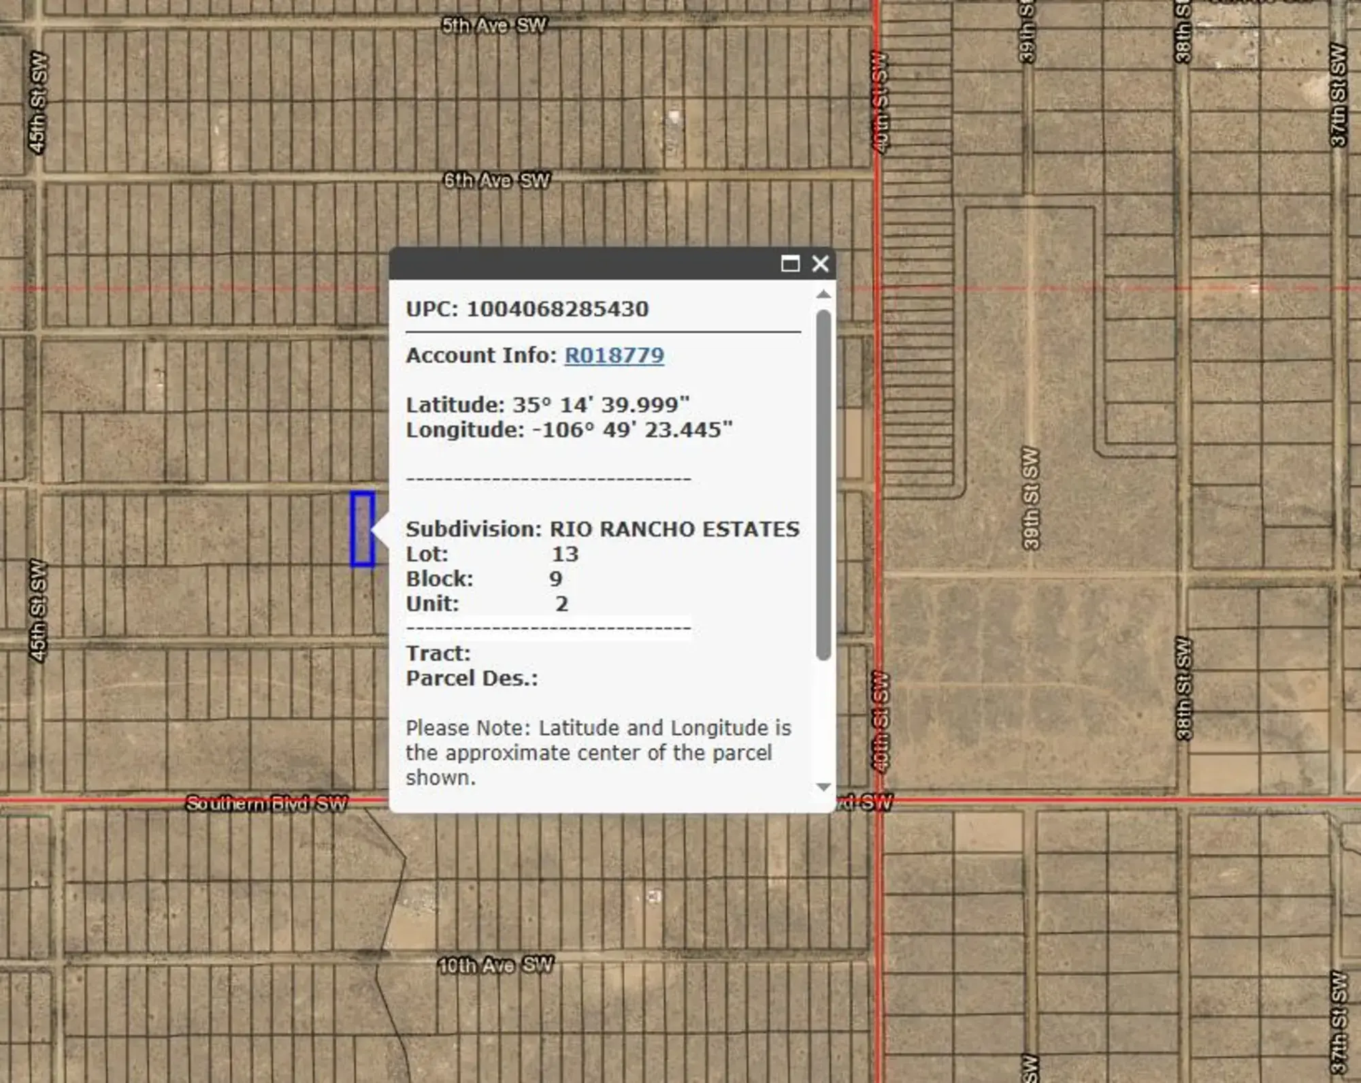
Task: Click the Longitude coordinate value
Action: click(632, 430)
